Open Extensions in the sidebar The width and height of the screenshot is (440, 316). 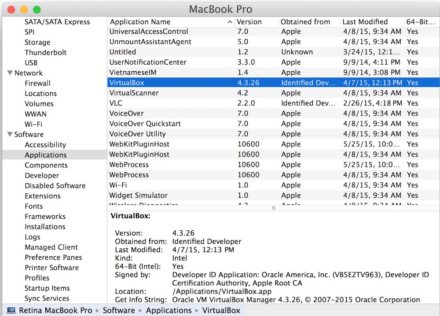click(43, 196)
